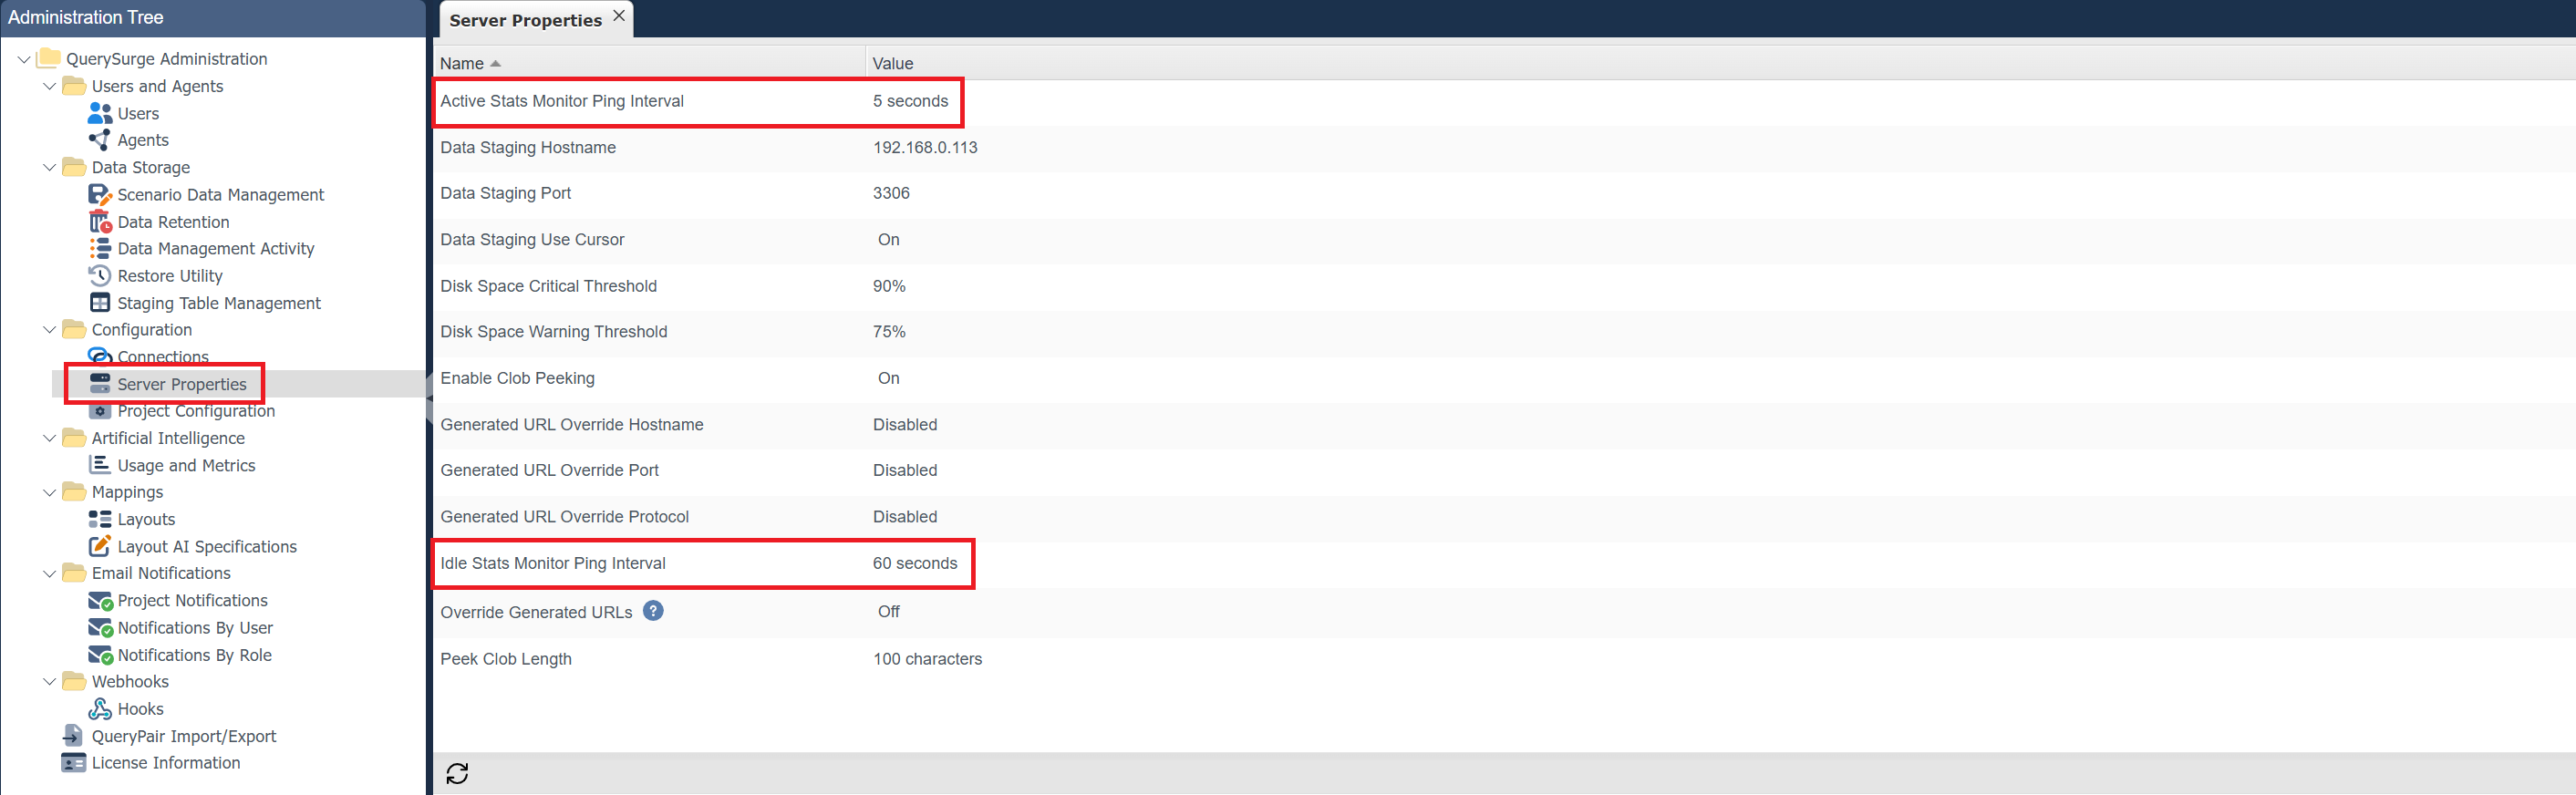Collapse the Email Notifications folder

coord(49,573)
